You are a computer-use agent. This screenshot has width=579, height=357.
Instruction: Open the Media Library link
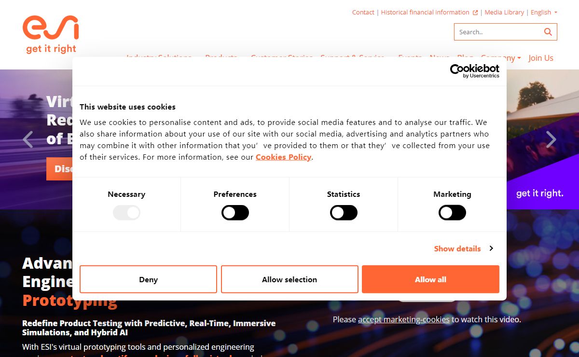504,13
